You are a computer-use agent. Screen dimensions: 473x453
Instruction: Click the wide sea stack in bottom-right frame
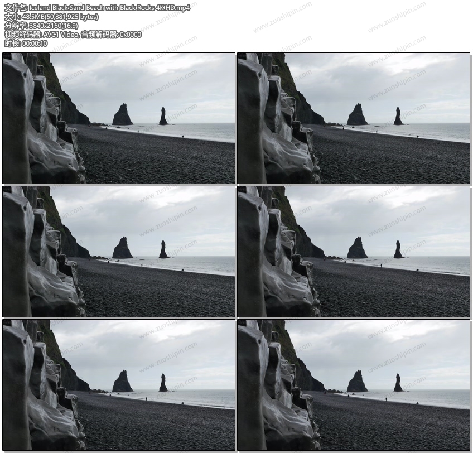point(357,382)
